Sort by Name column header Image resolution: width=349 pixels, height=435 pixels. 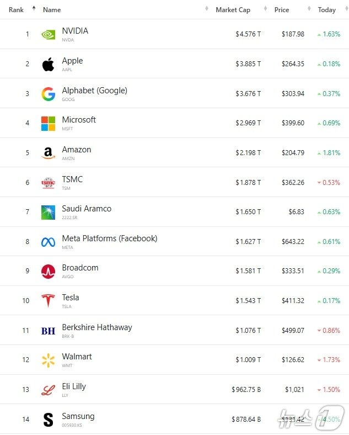point(52,9)
